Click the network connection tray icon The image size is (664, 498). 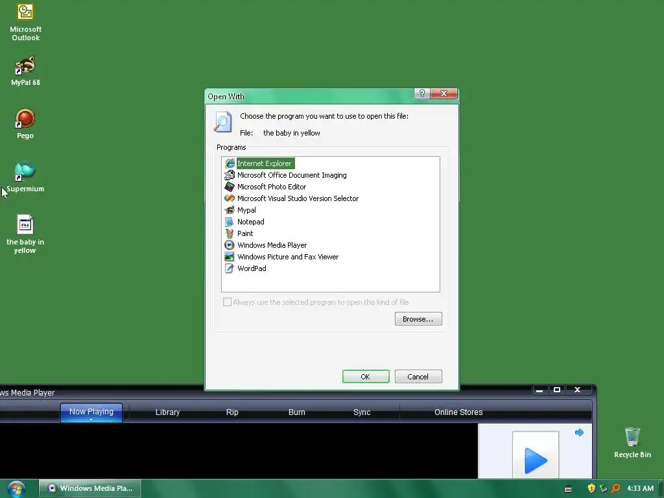point(604,488)
